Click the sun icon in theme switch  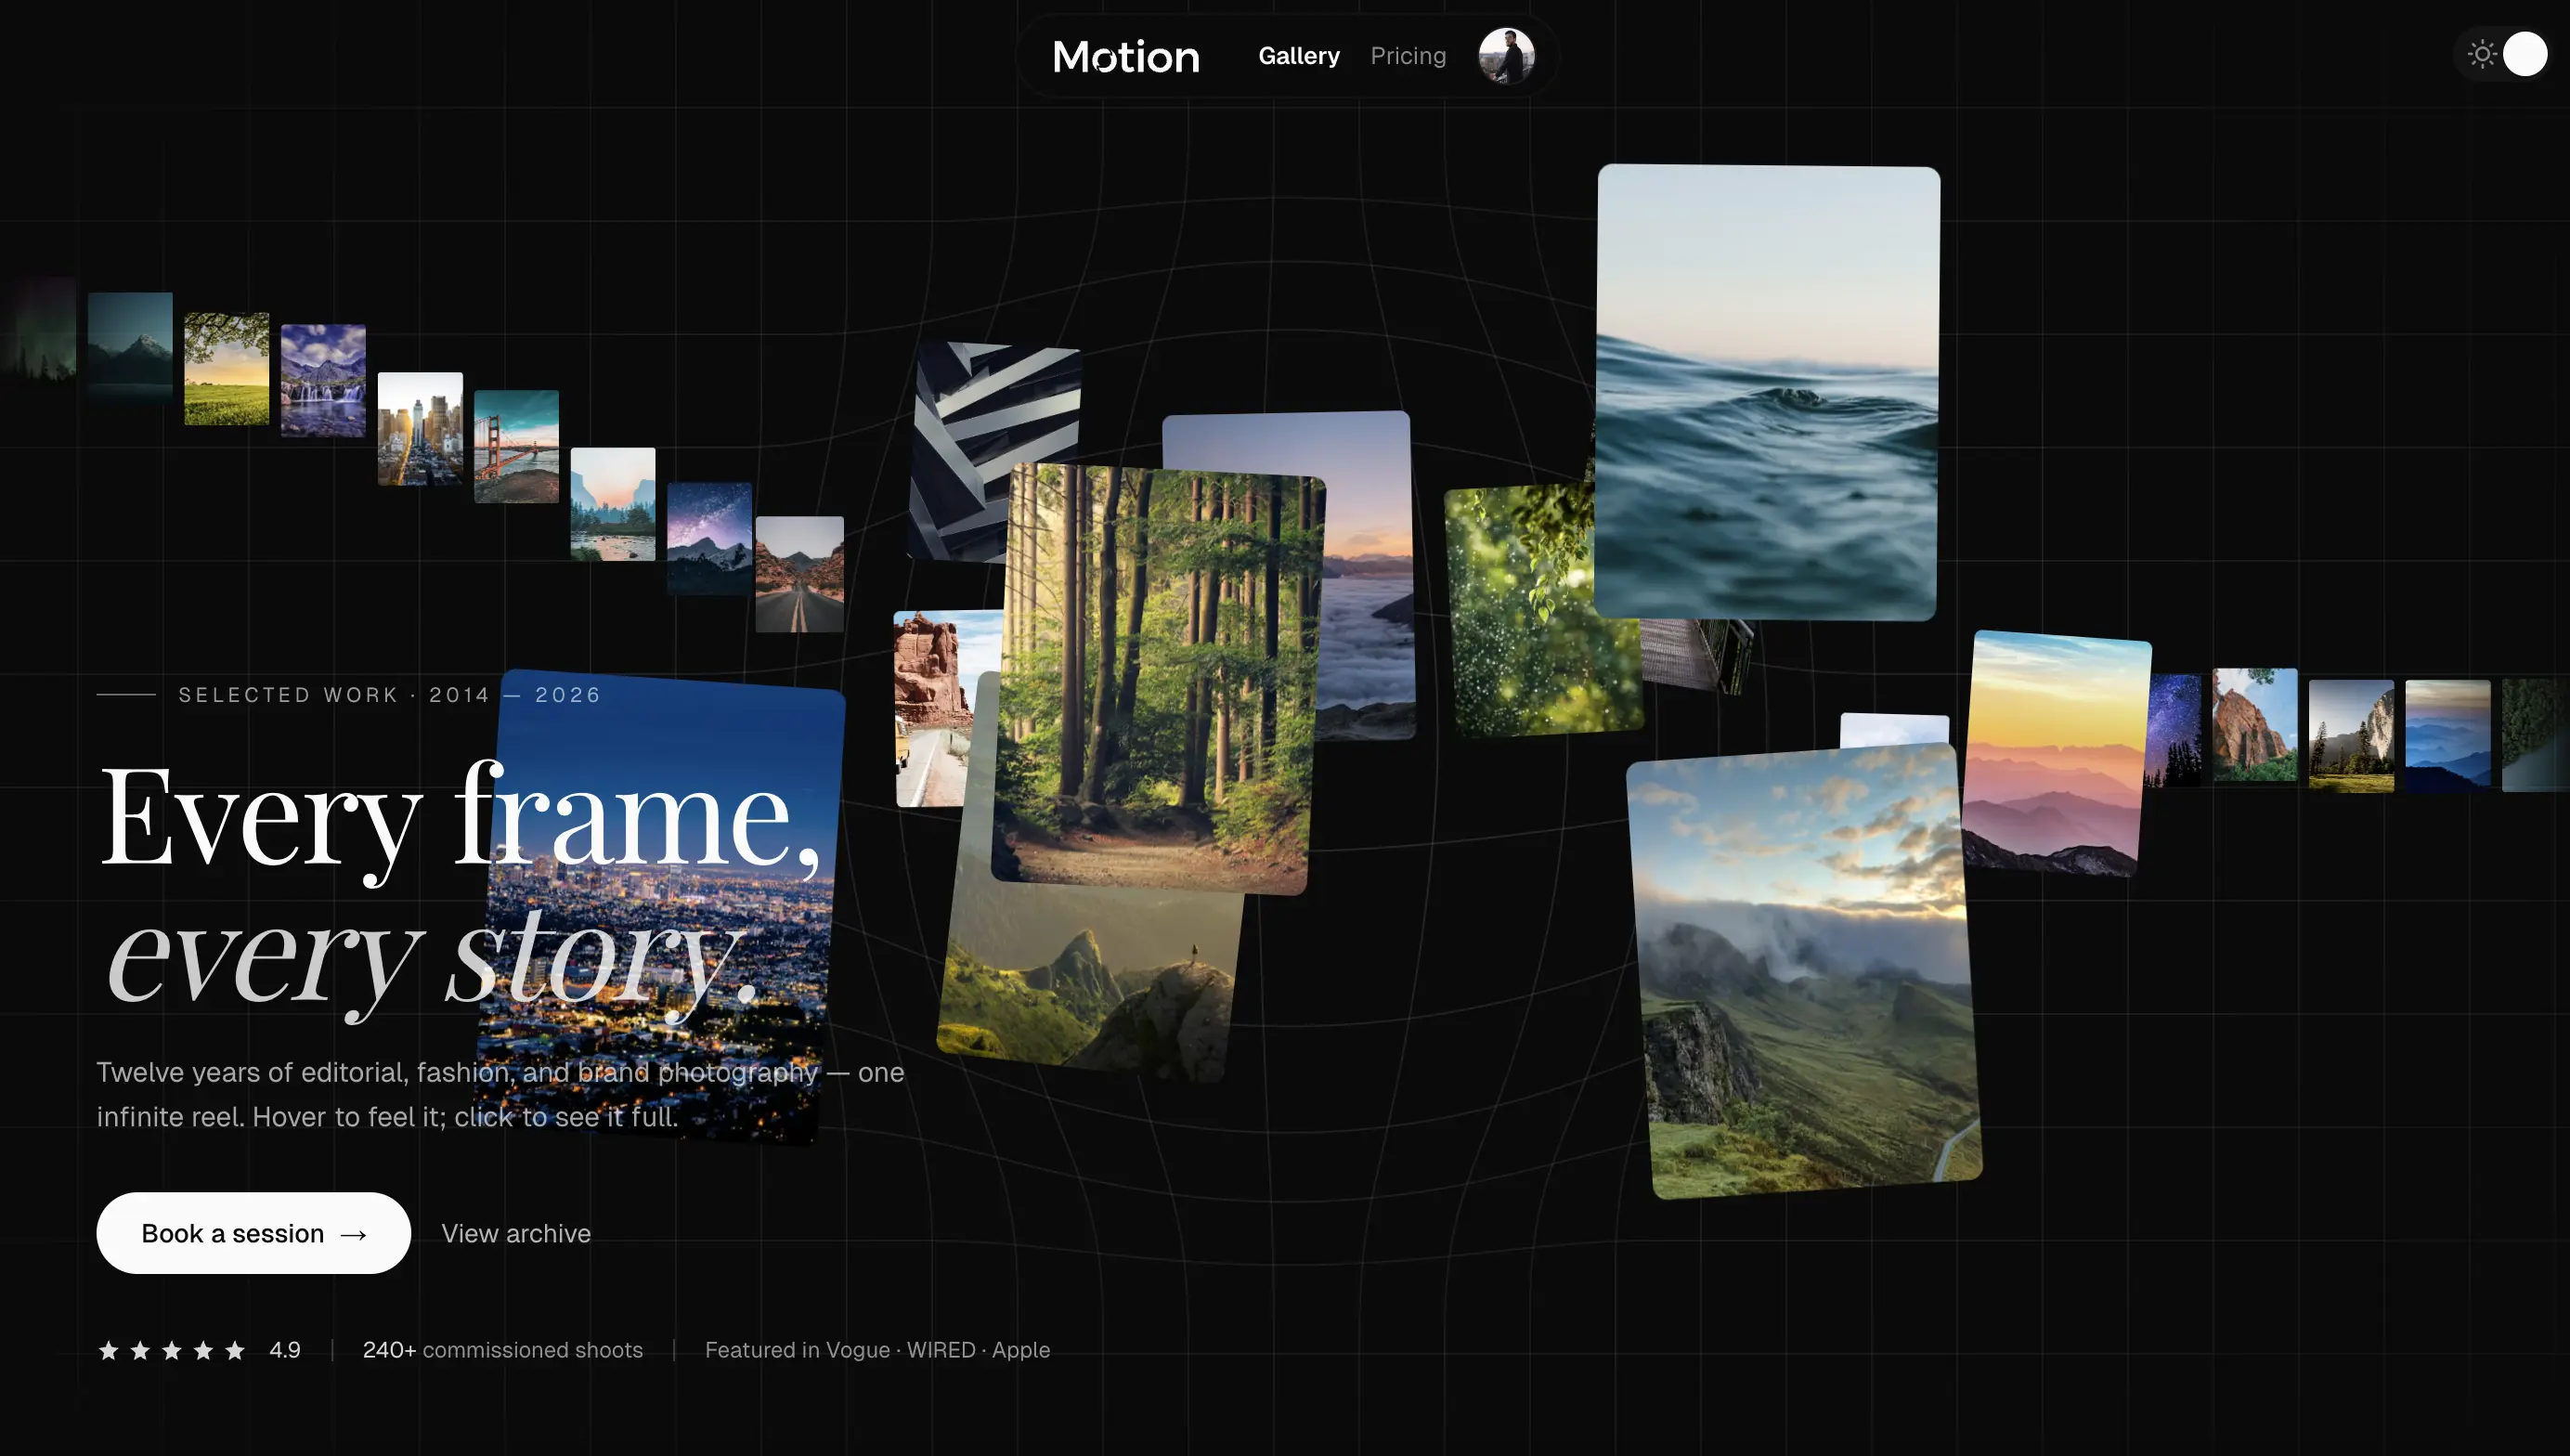(2482, 54)
